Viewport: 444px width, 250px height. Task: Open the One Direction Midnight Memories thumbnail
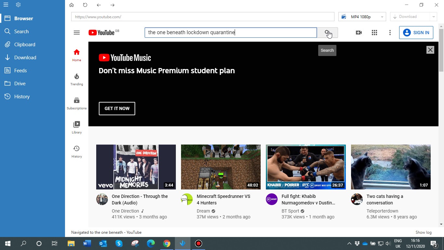pos(136,167)
